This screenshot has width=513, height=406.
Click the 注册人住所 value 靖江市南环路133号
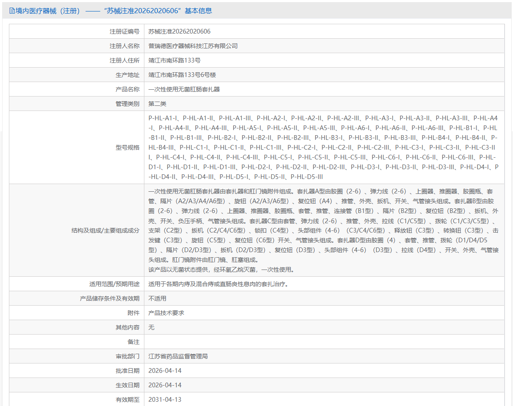coord(174,60)
